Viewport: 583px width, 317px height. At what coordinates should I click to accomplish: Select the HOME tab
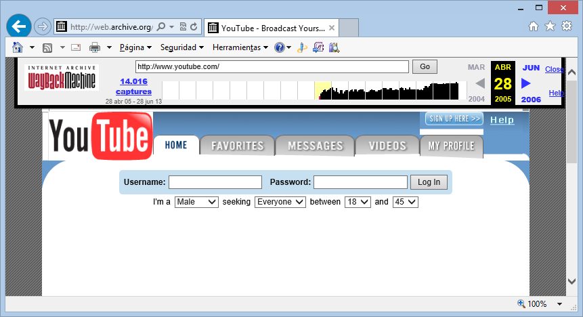click(176, 145)
